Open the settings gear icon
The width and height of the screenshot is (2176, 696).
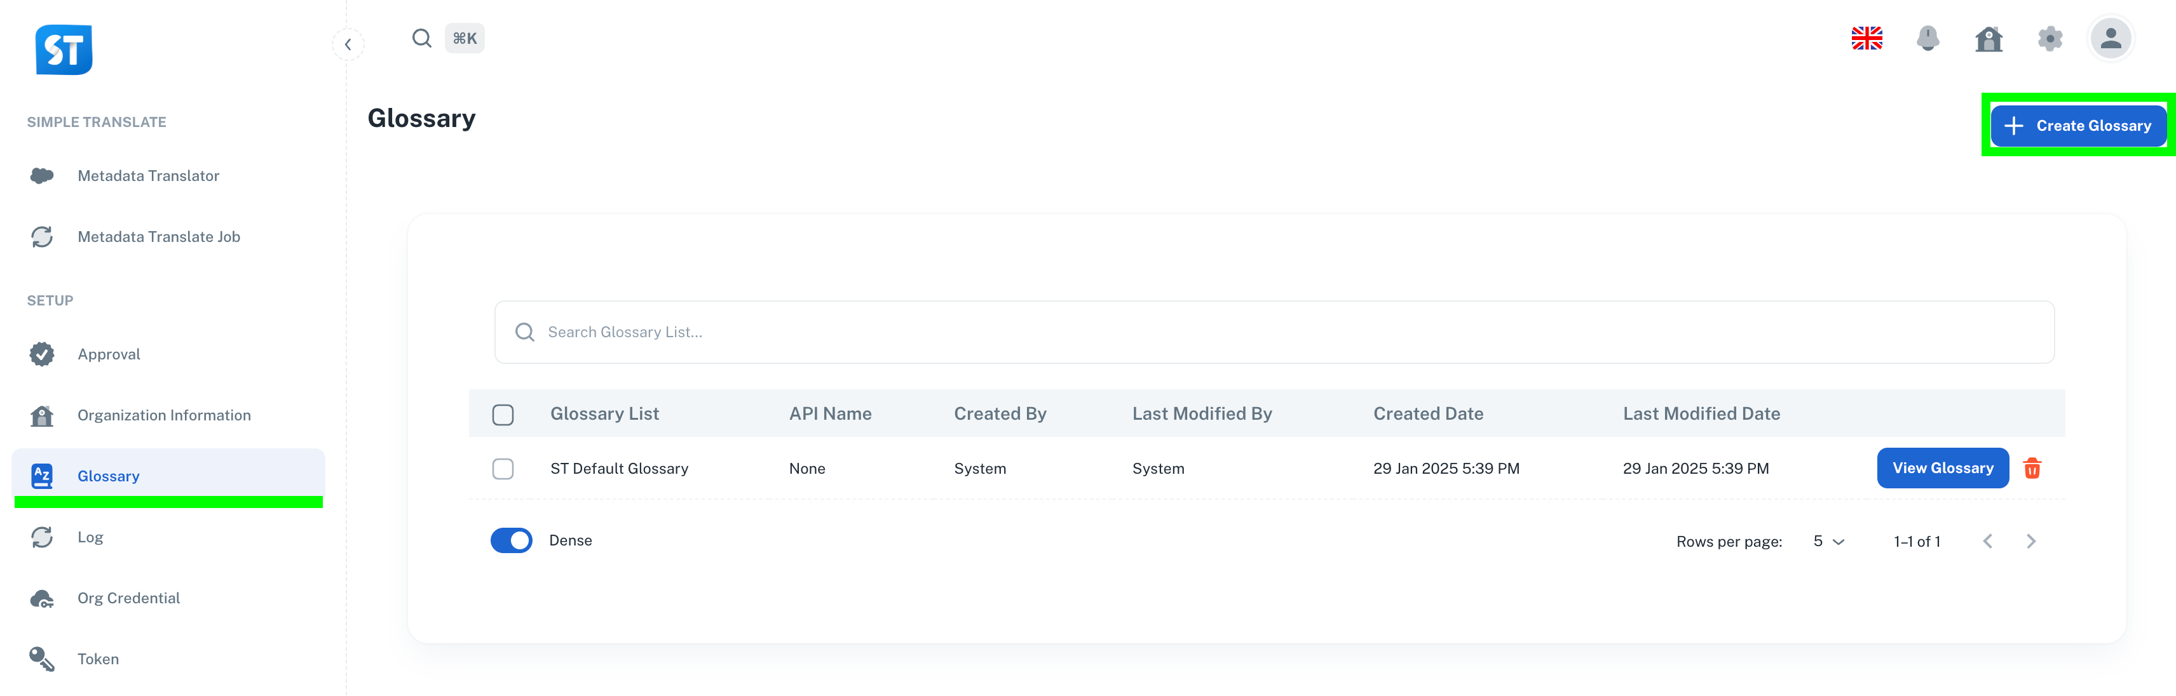2050,39
